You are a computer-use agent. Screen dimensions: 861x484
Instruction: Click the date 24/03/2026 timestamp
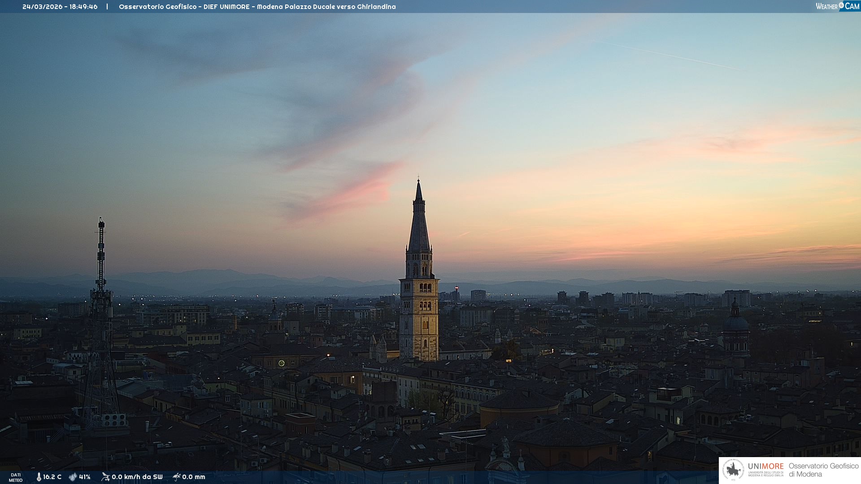click(x=42, y=7)
